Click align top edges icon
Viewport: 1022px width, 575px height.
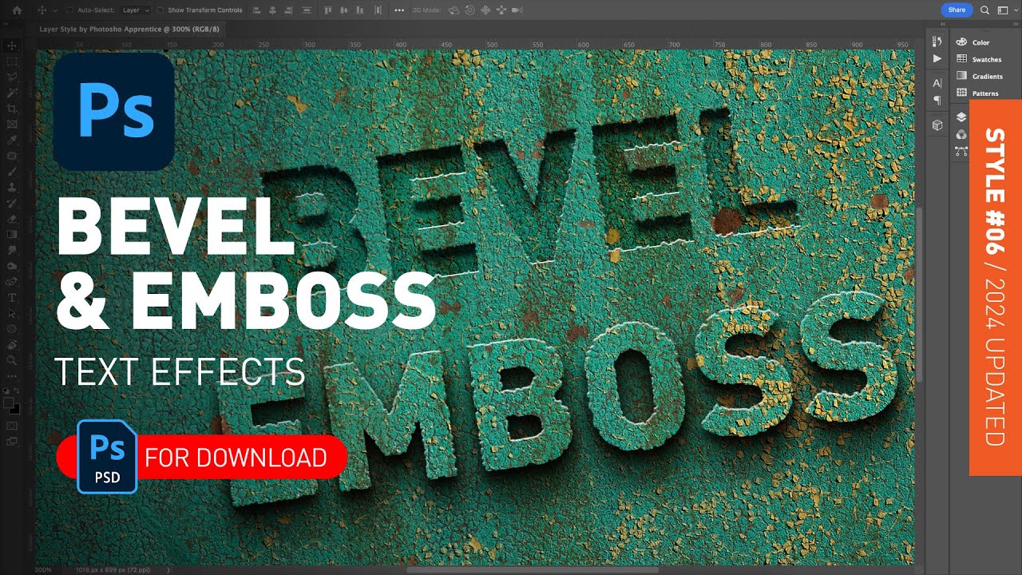[x=329, y=10]
